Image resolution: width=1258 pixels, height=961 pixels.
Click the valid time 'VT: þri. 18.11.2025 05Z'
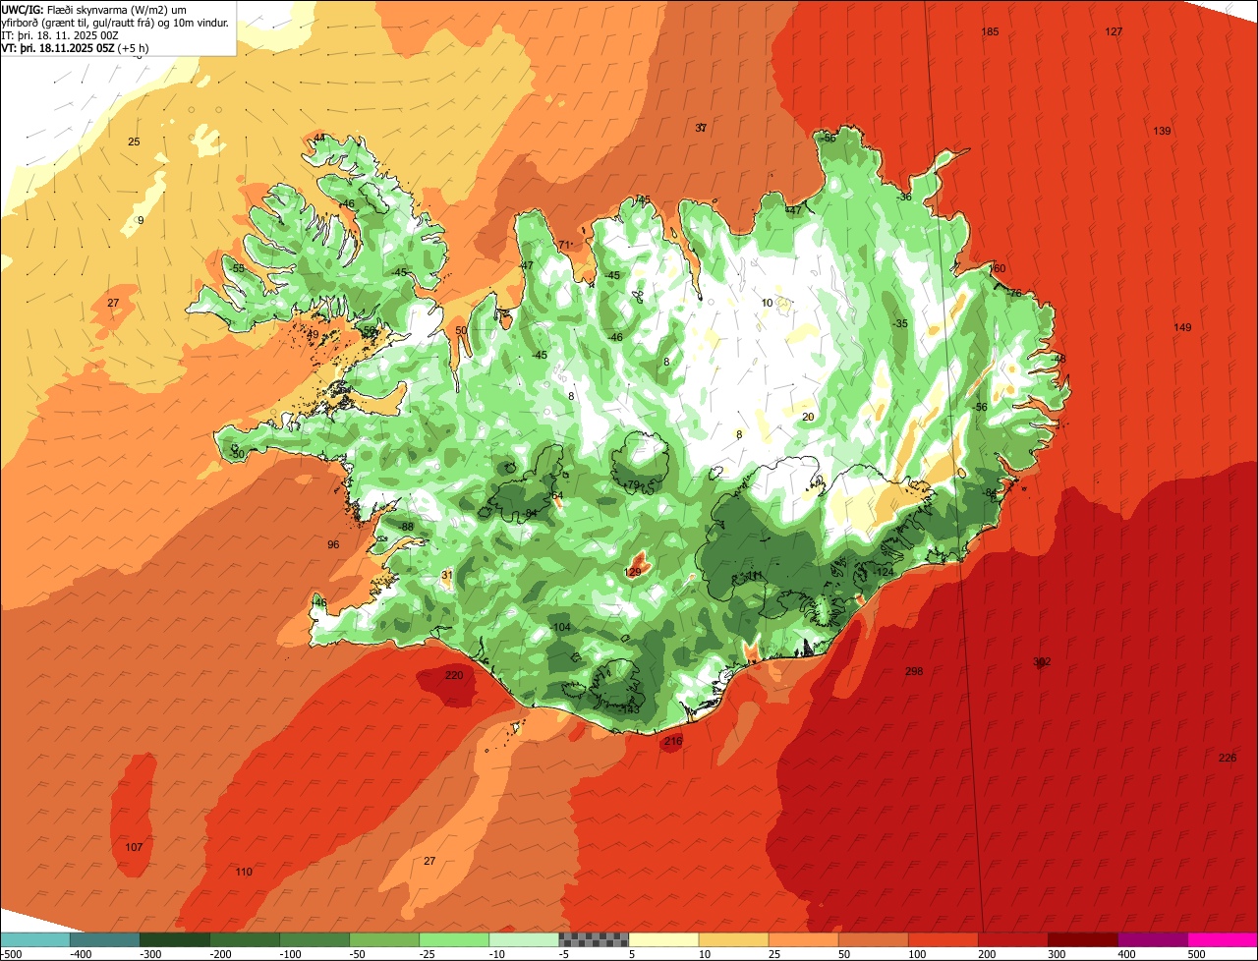[x=58, y=47]
